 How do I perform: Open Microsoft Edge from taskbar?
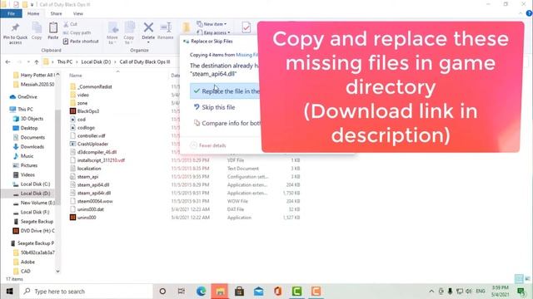[201, 292]
